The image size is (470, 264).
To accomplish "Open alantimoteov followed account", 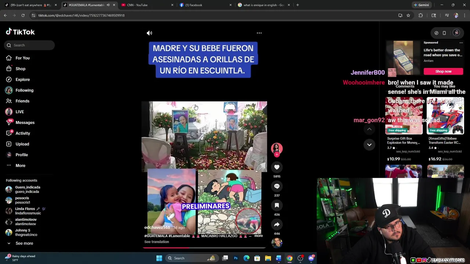I will 26,221.
